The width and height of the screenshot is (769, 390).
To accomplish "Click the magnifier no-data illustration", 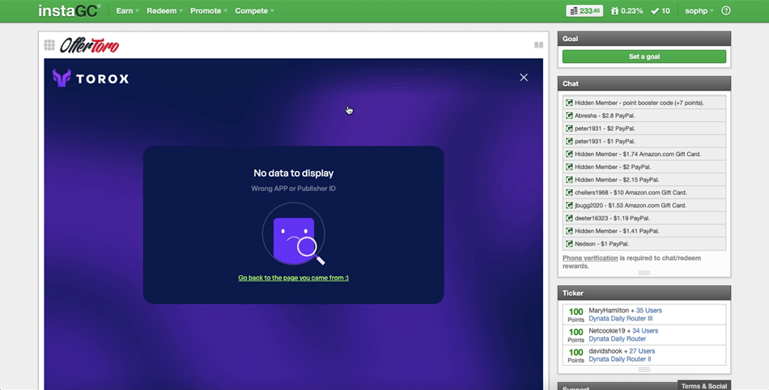I will [x=294, y=234].
